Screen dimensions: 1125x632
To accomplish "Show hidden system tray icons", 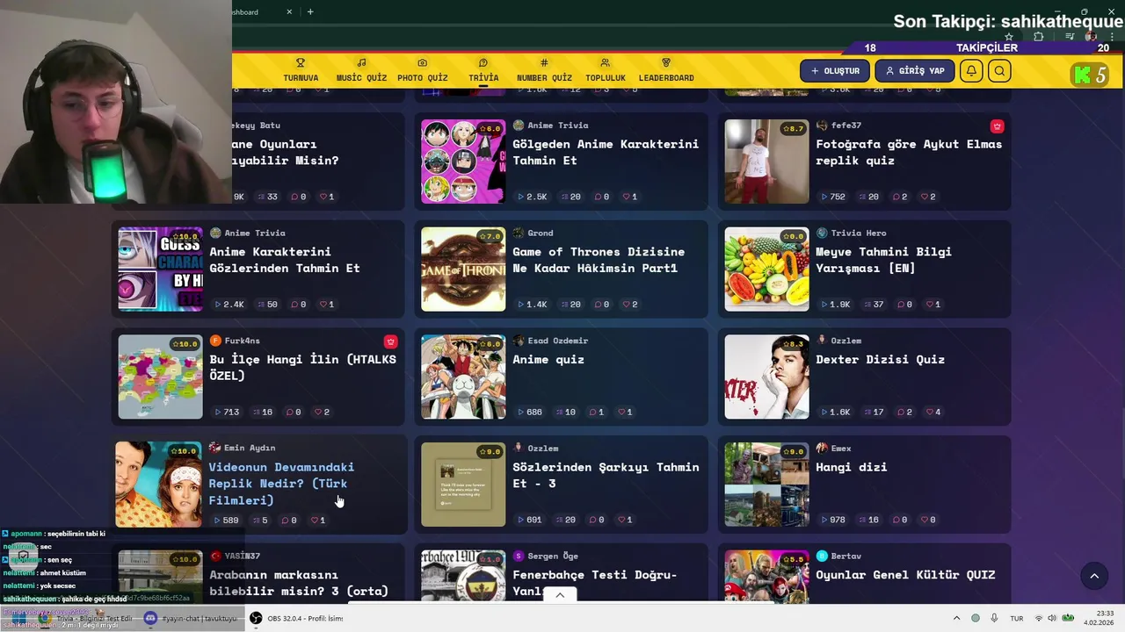I will click(x=956, y=618).
